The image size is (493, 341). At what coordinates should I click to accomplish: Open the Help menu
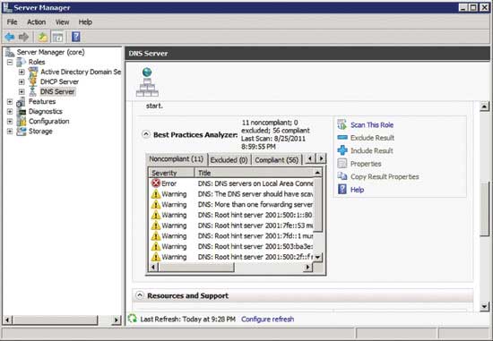coord(85,22)
